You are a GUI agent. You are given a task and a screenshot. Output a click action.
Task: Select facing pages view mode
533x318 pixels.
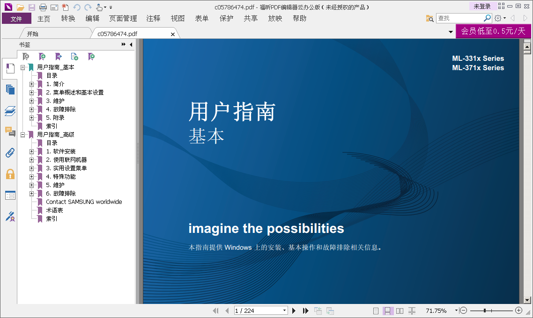click(x=400, y=311)
